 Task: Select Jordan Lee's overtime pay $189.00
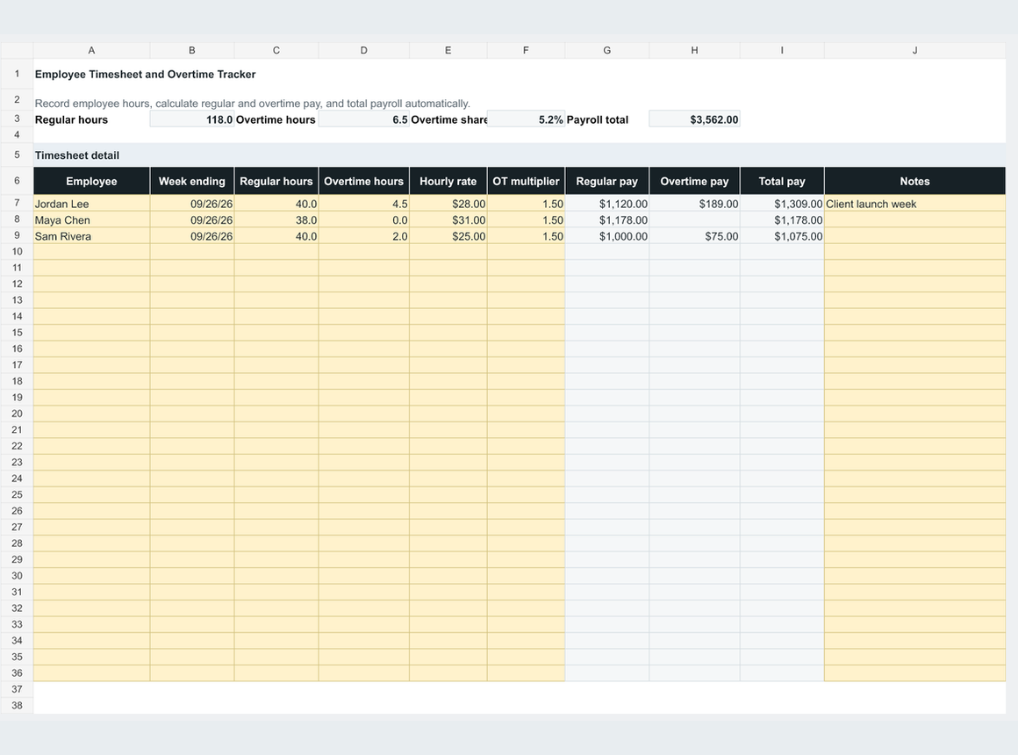click(694, 204)
